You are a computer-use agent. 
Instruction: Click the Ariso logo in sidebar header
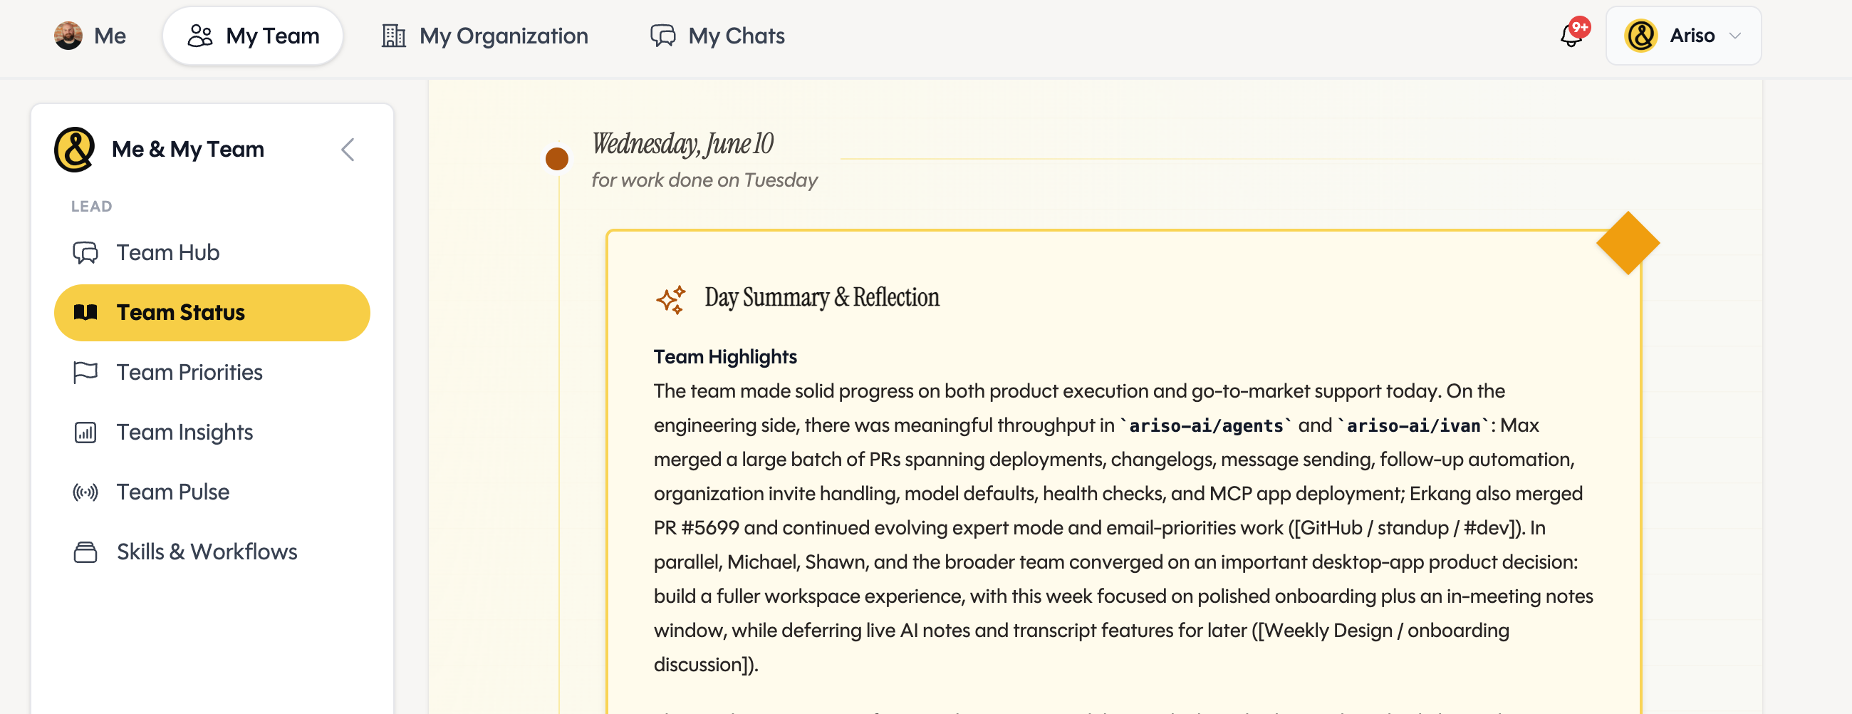[75, 150]
